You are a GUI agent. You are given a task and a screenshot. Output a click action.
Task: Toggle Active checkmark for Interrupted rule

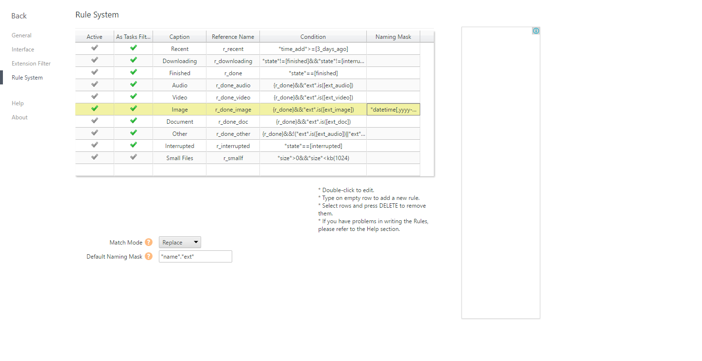(x=95, y=145)
